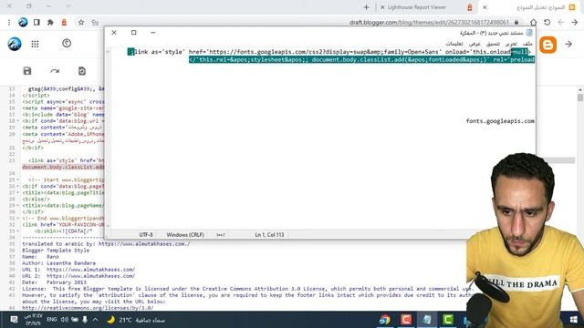Click the taskbar clock and date

pyautogui.click(x=33, y=320)
